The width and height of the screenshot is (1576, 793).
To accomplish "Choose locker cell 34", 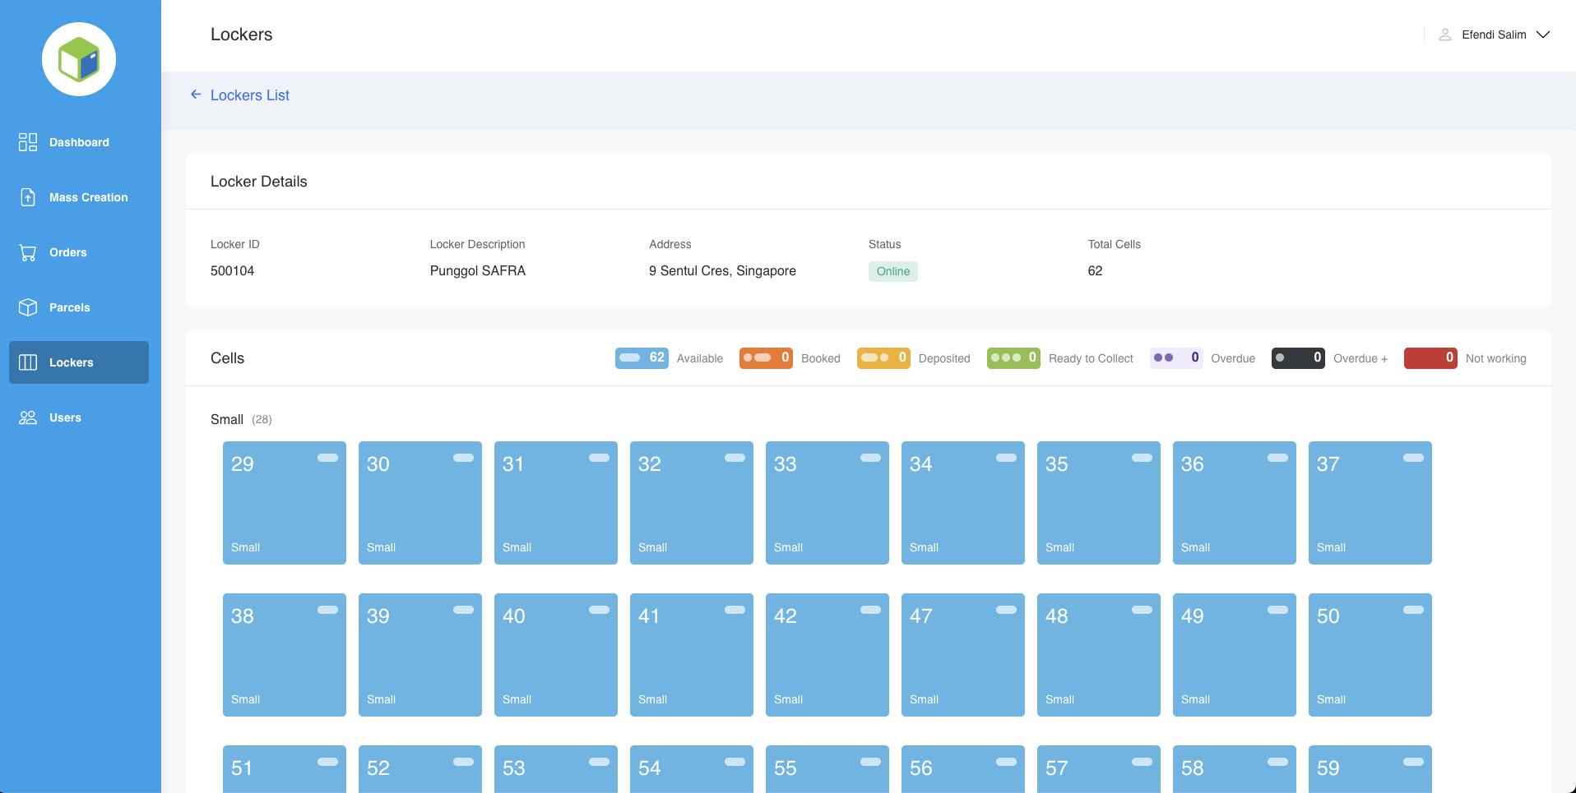I will pyautogui.click(x=963, y=503).
